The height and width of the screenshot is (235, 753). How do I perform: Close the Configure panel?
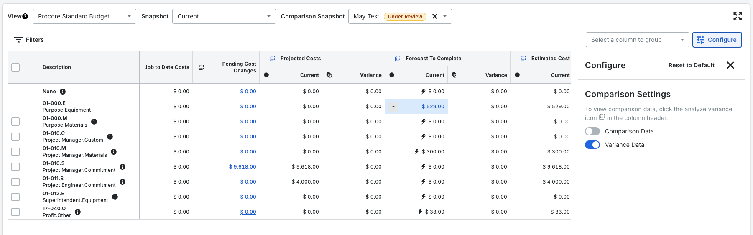[730, 65]
